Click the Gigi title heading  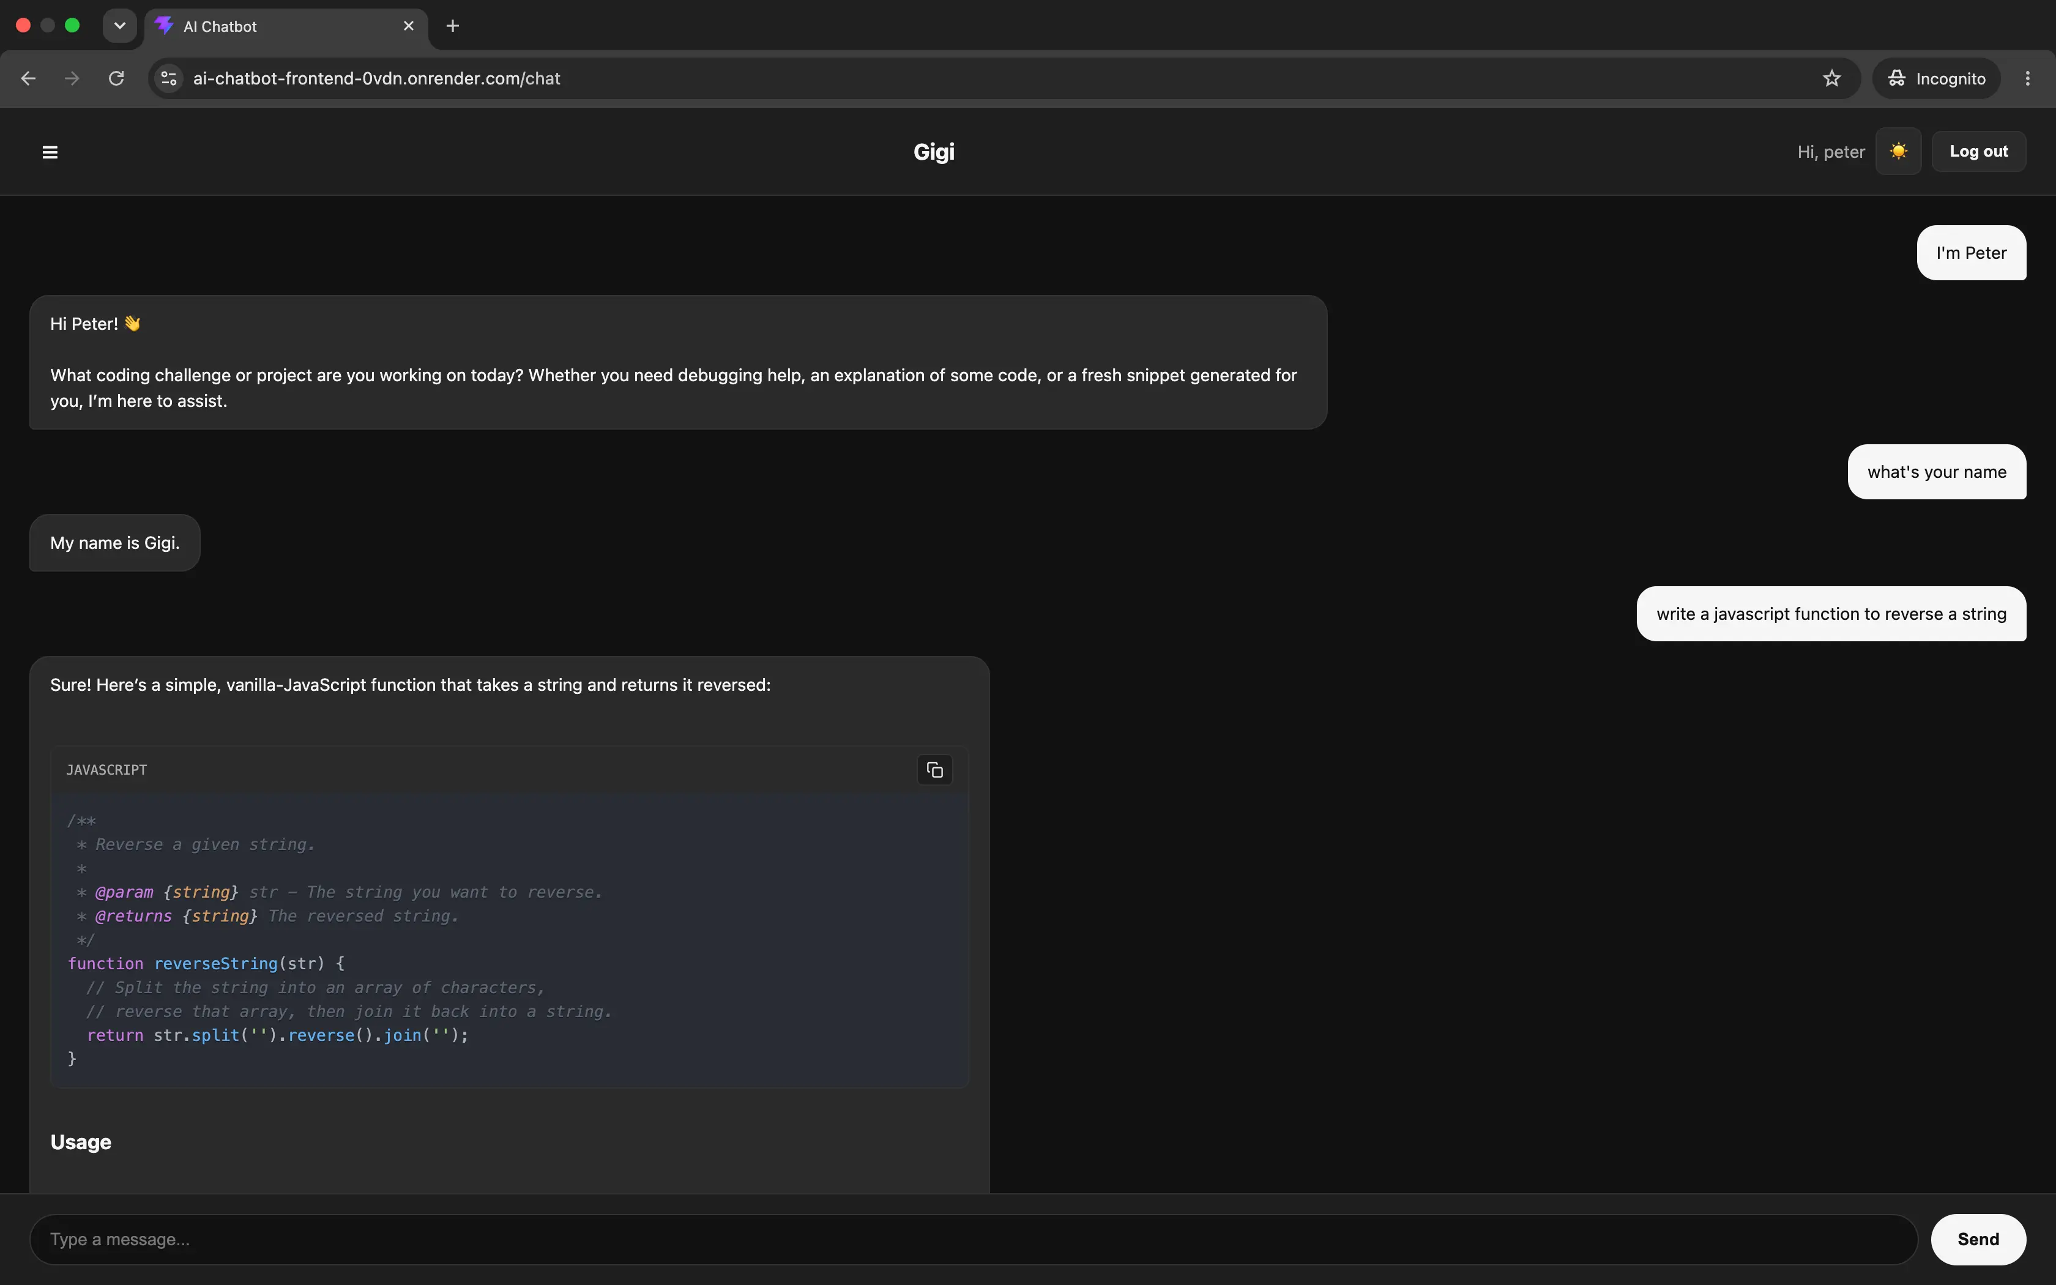(934, 152)
